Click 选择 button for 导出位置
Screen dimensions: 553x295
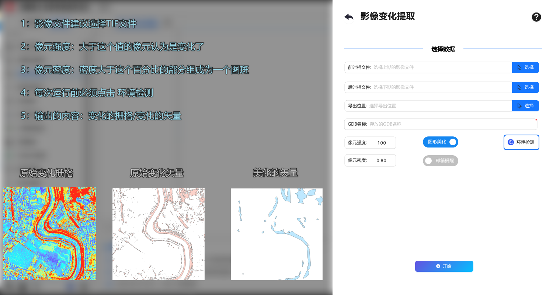coord(525,106)
